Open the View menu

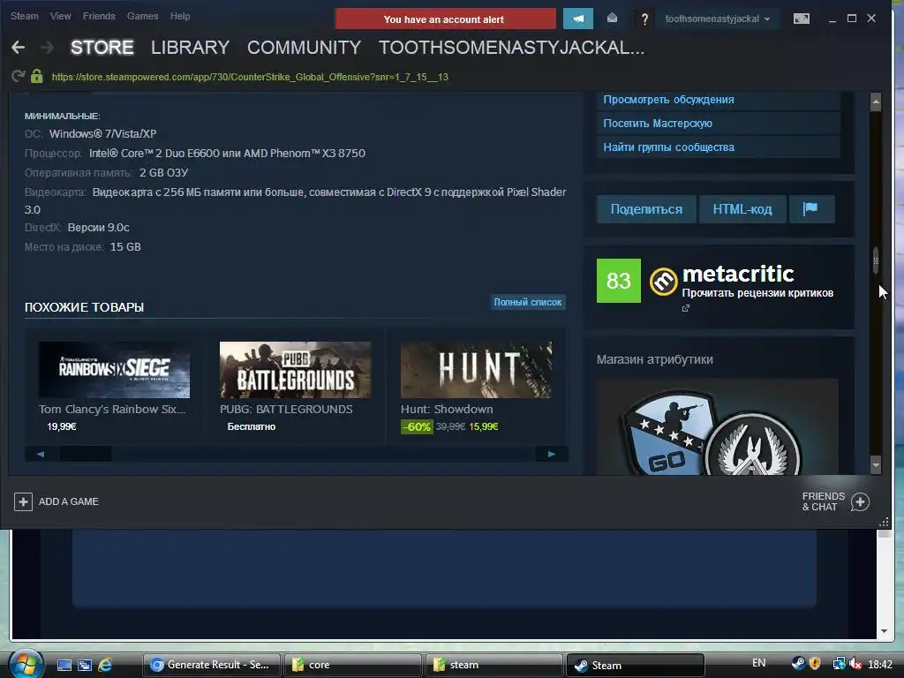[x=61, y=16]
